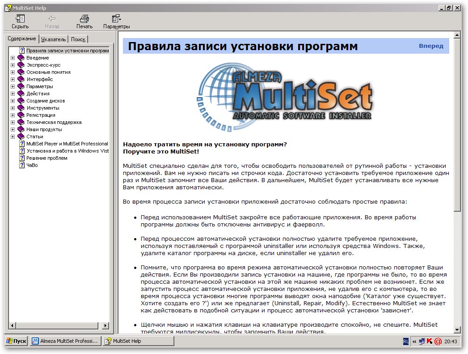Expand the Введение tree node

(13, 58)
